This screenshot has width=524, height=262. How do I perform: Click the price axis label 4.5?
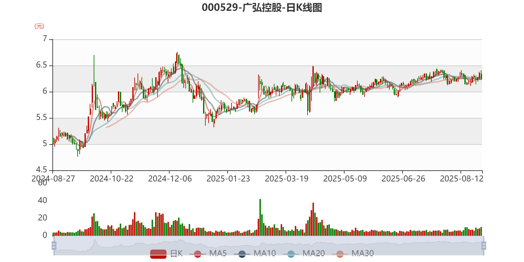42,170
